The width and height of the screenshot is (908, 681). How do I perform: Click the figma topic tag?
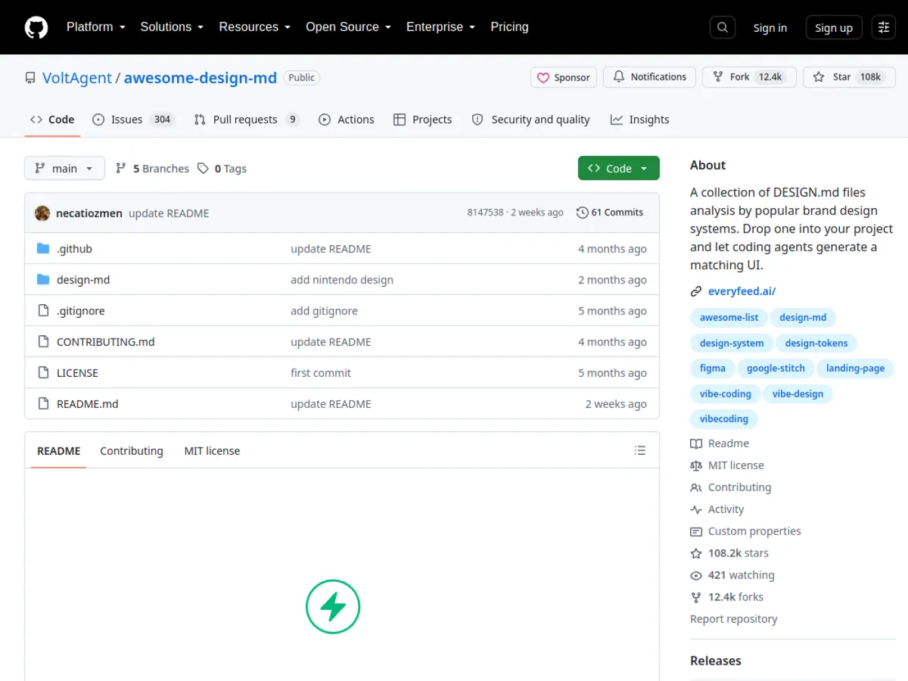tap(713, 368)
